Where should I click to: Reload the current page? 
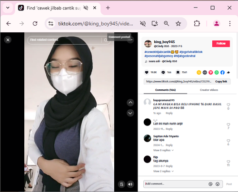[x=35, y=24]
